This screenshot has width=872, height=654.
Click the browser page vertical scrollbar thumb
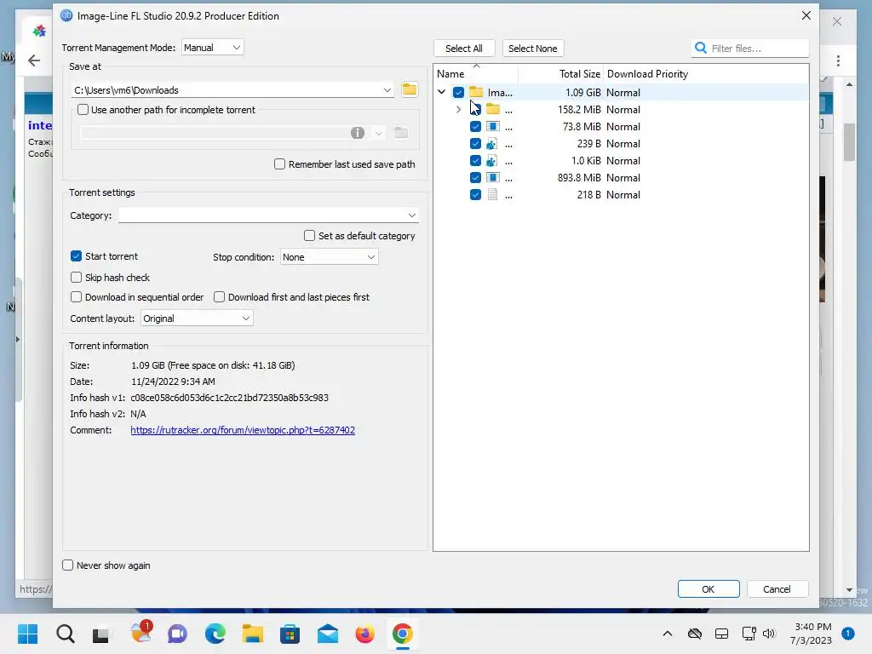click(x=849, y=141)
